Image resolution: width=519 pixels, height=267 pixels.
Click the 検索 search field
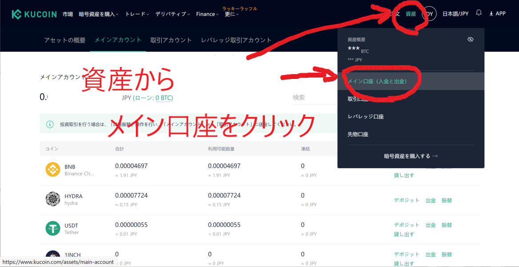pyautogui.click(x=315, y=98)
